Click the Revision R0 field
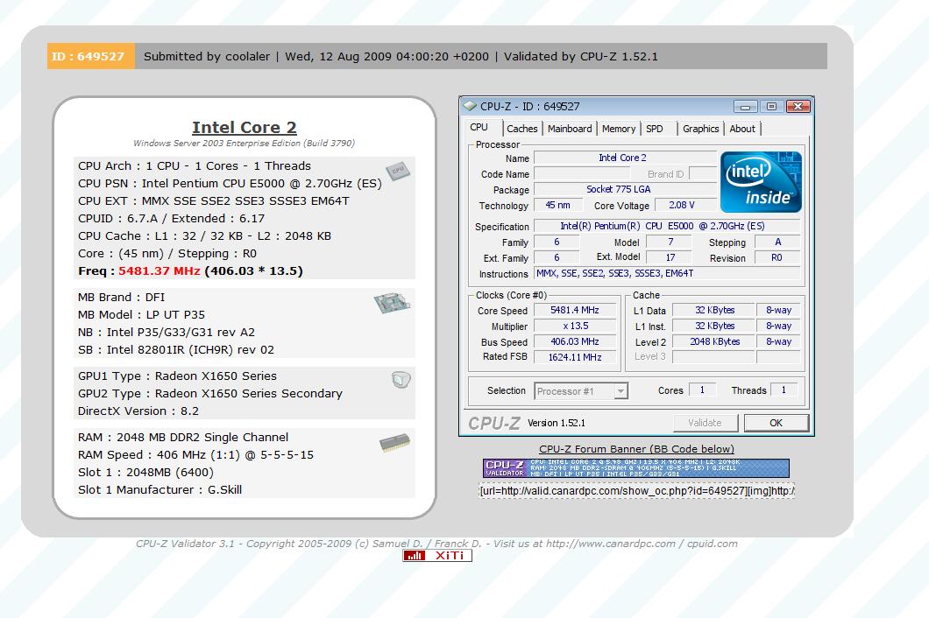 click(x=777, y=257)
